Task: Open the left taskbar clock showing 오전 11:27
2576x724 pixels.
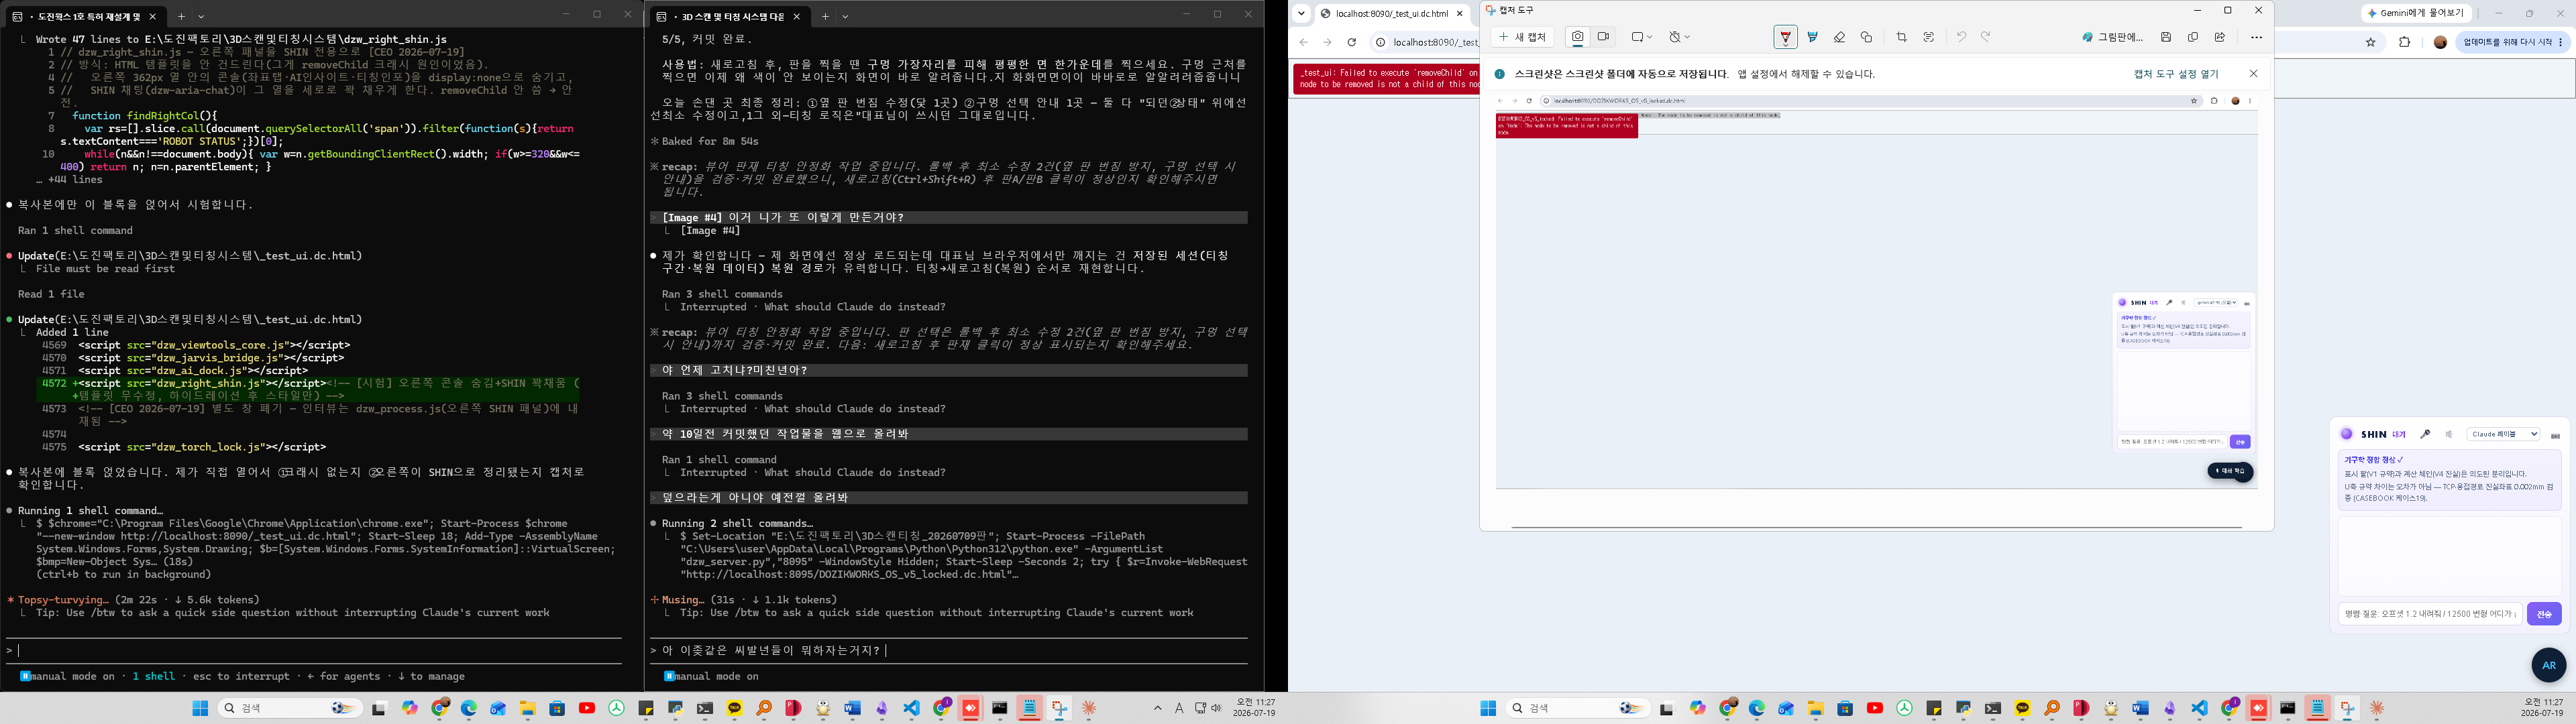Action: point(1255,708)
